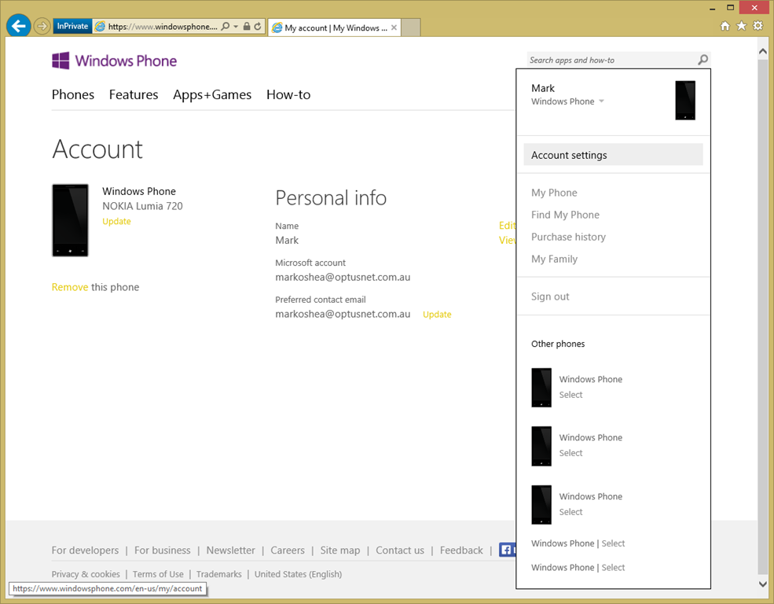Screen dimensions: 774x604
Task: Close the My account browser tab
Action: [394, 28]
